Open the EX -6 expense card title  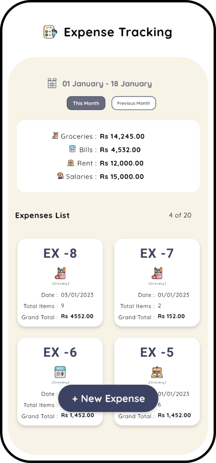[x=60, y=352]
